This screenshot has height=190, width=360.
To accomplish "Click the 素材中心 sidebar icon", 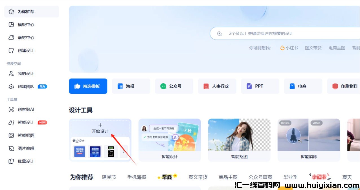I will pyautogui.click(x=11, y=38).
